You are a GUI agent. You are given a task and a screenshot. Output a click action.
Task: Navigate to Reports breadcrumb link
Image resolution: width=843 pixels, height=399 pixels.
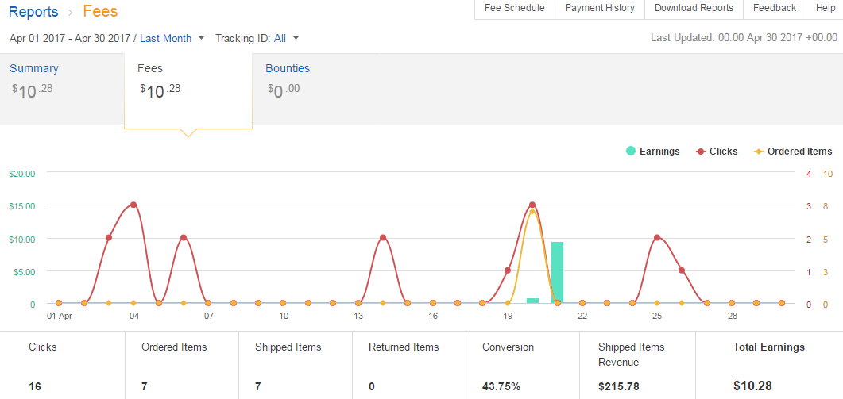click(x=33, y=12)
